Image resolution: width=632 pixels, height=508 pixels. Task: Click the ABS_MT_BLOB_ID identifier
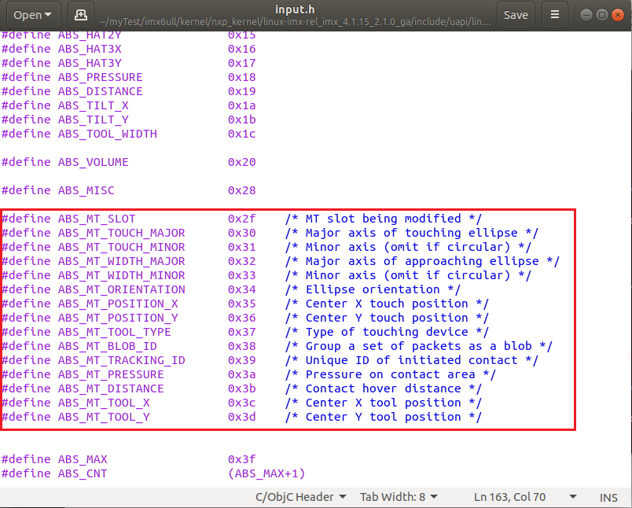pos(107,346)
